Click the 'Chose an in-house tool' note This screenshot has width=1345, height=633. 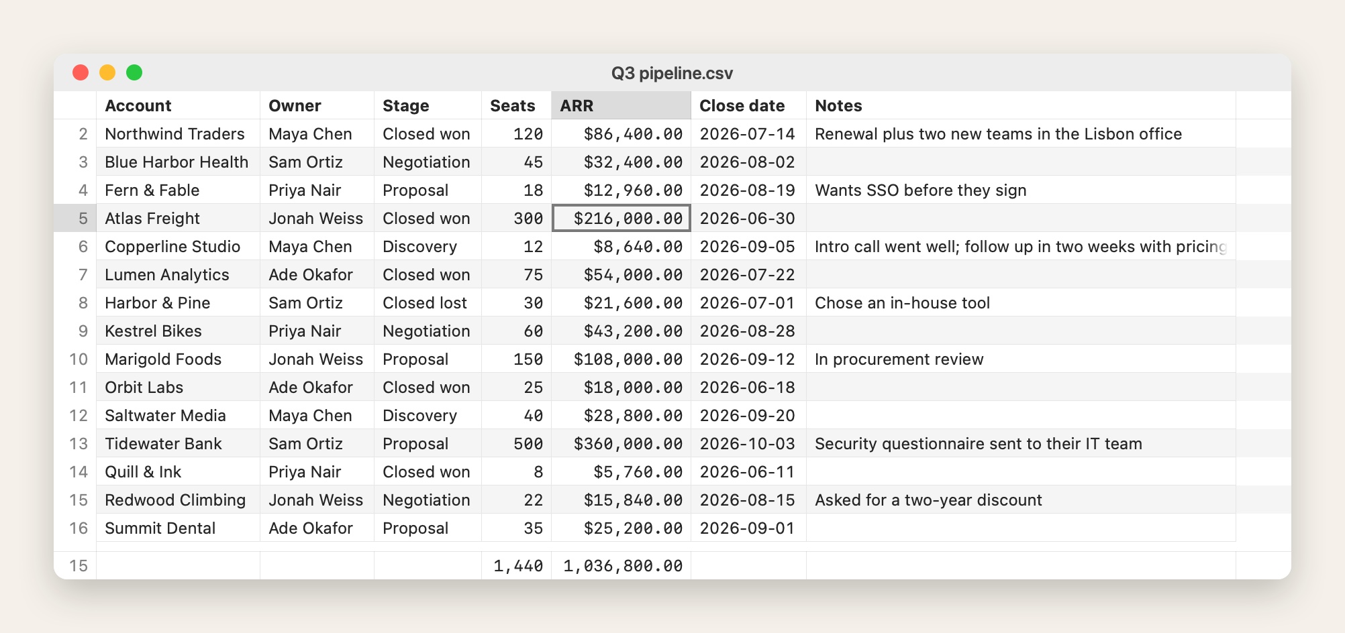(1021, 302)
